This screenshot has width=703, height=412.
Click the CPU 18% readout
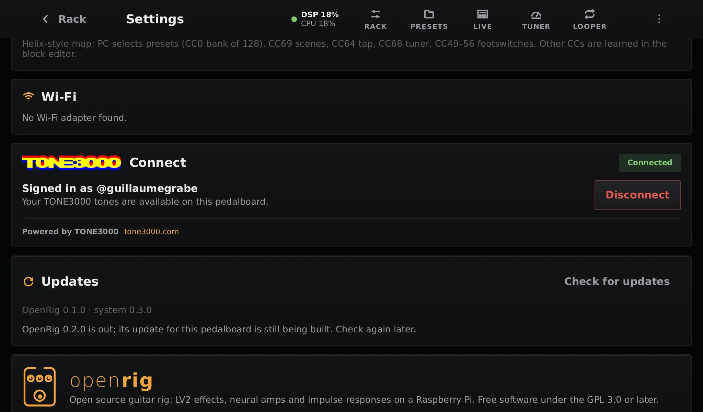[318, 23]
